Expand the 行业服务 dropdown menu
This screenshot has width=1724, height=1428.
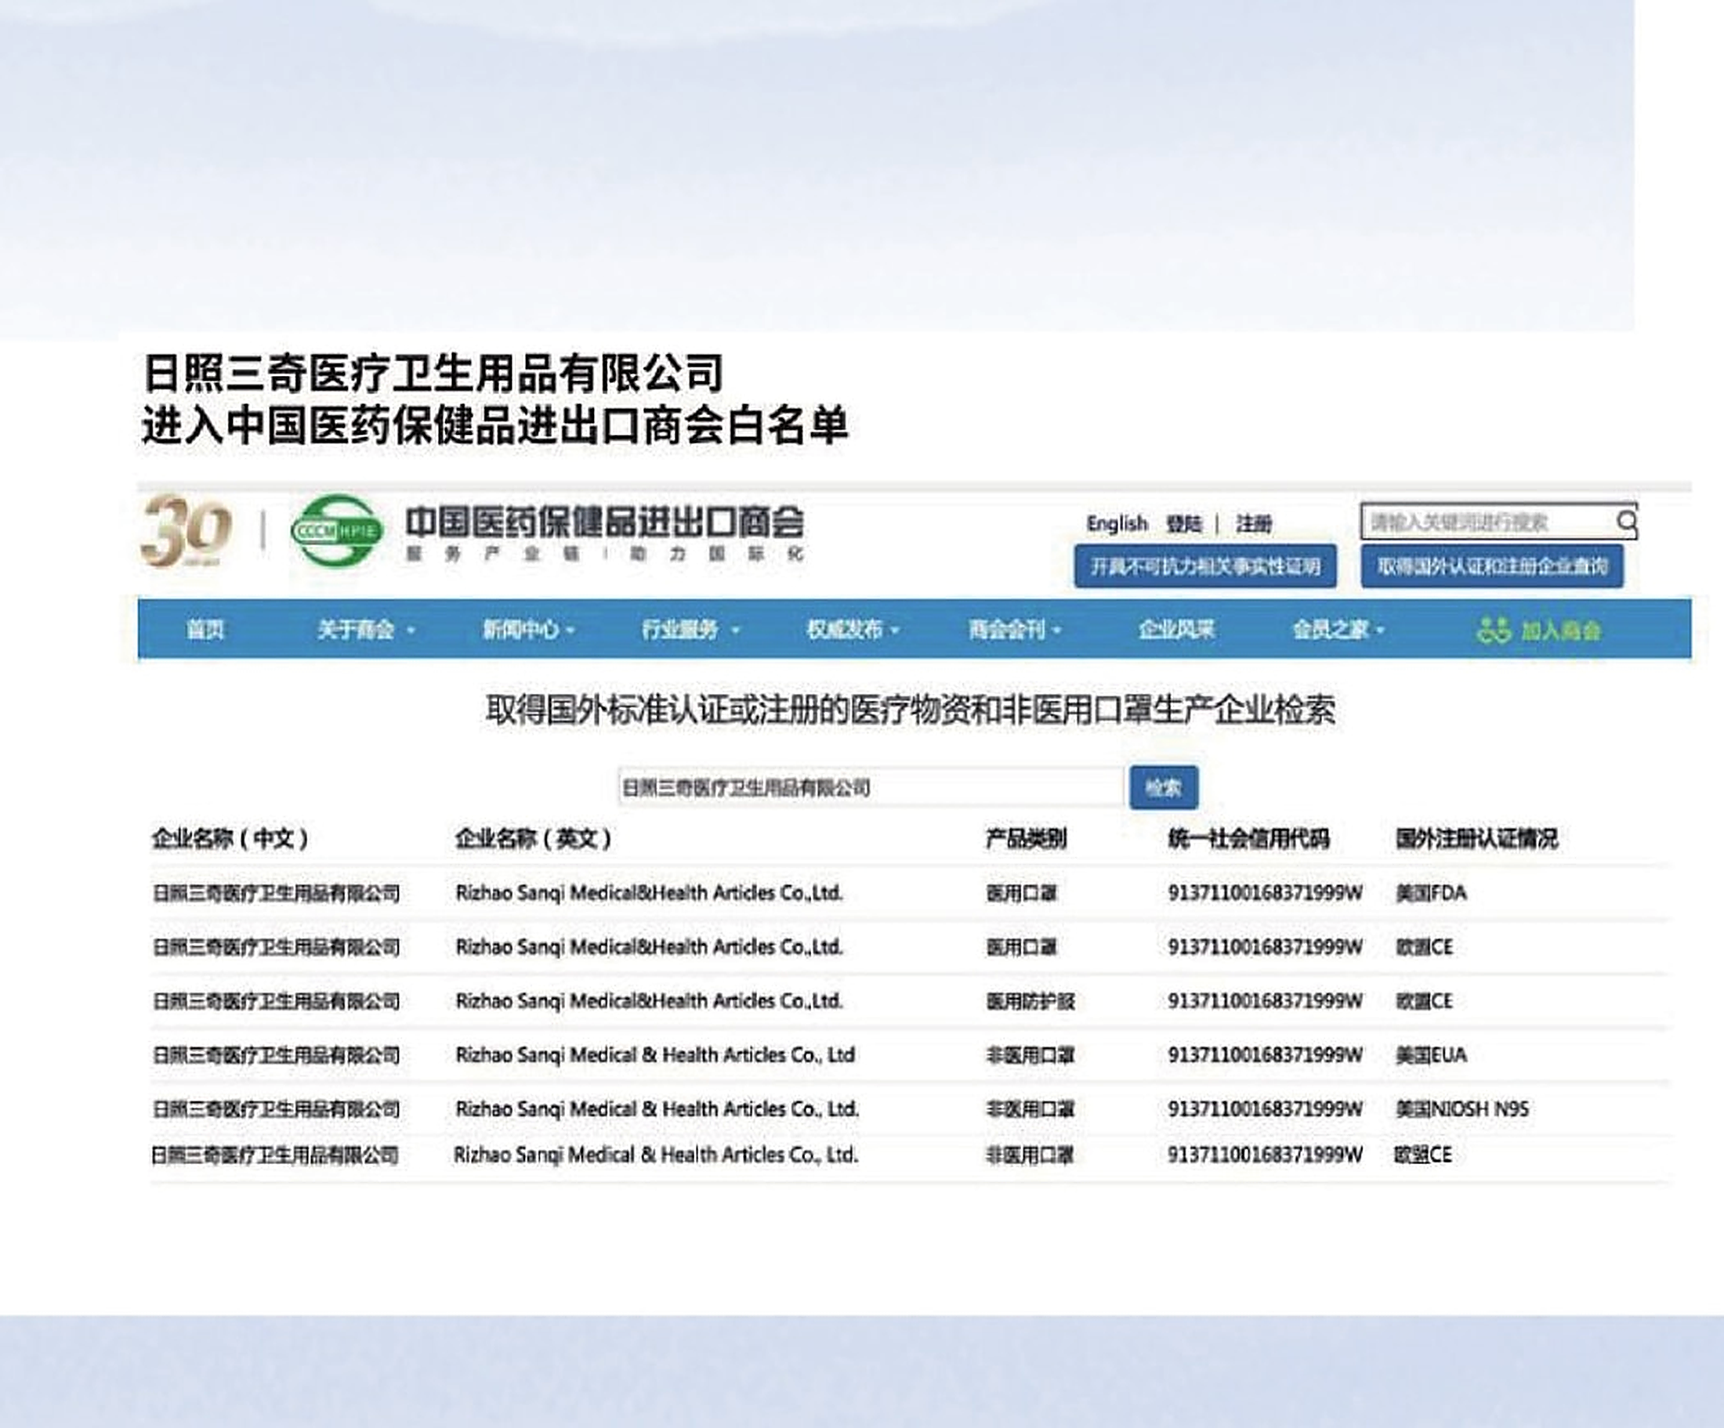tap(690, 630)
